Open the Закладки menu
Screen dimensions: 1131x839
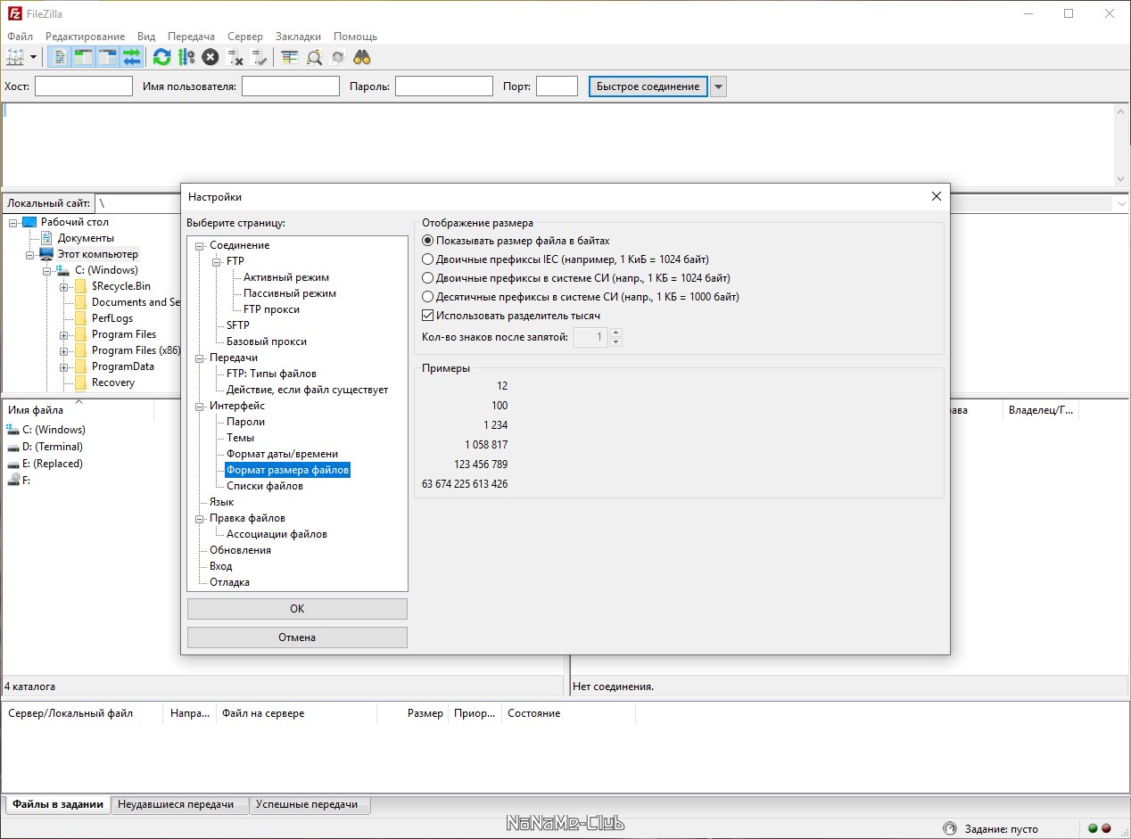tap(298, 37)
